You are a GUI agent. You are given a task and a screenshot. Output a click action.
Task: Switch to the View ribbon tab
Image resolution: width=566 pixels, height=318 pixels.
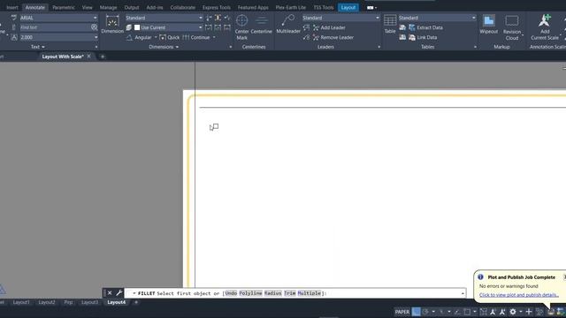pyautogui.click(x=87, y=7)
